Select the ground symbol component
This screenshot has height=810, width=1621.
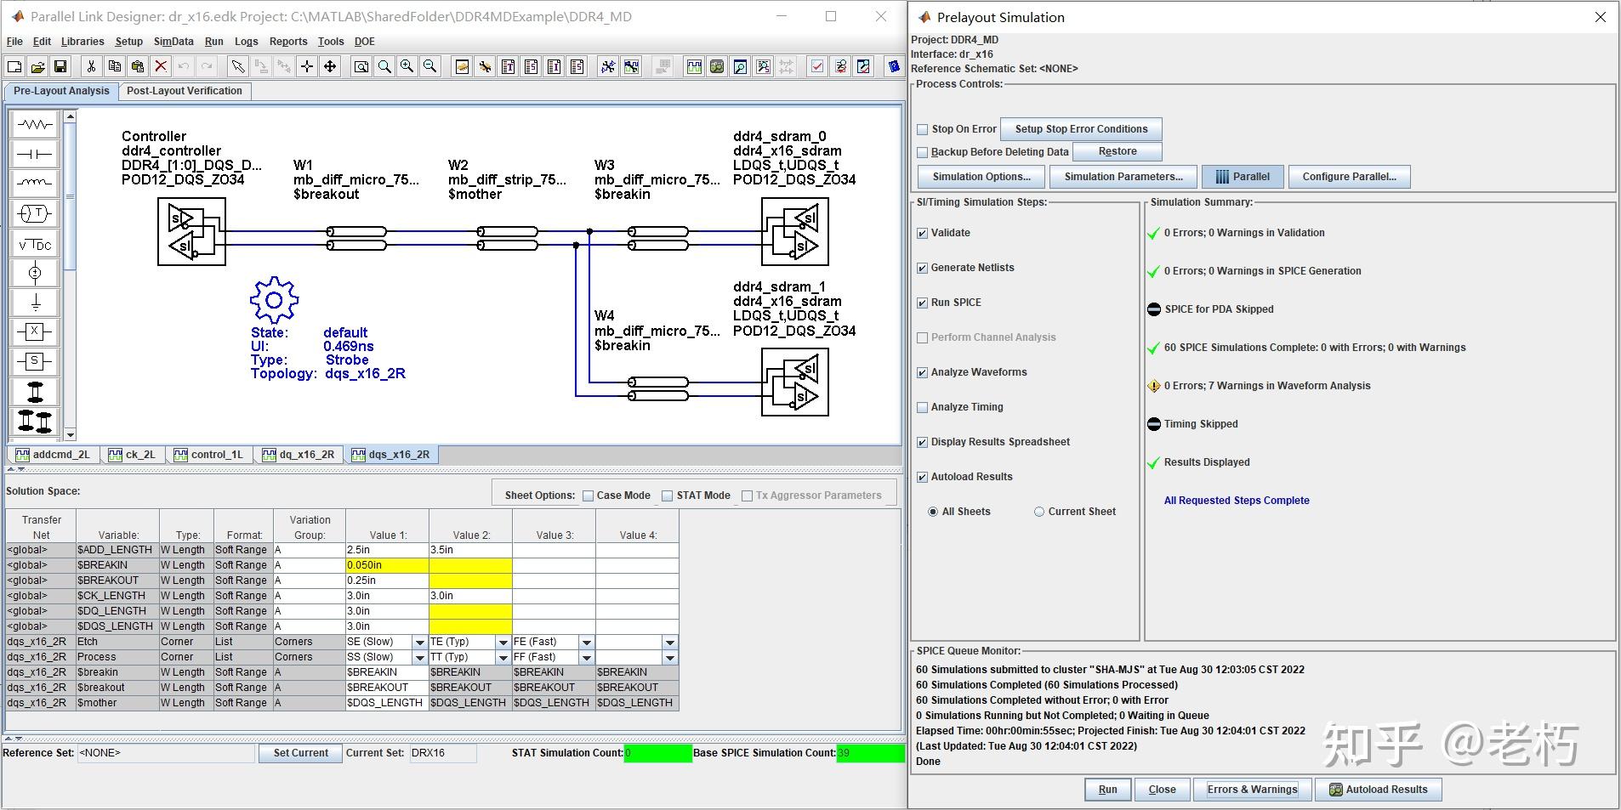[35, 303]
